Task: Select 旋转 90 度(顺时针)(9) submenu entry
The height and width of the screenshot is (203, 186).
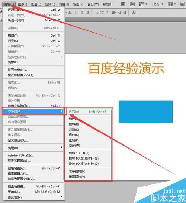Action: coord(88,159)
